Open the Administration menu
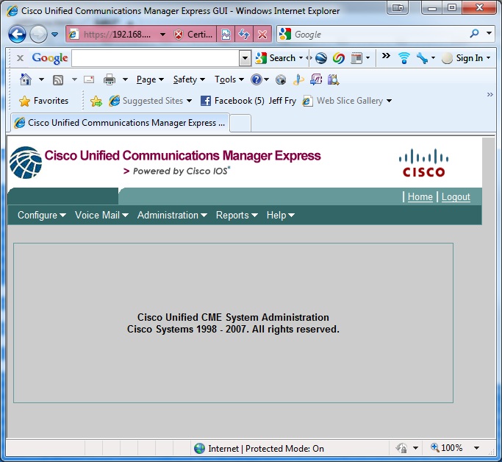Image resolution: width=502 pixels, height=462 pixels. [x=172, y=216]
